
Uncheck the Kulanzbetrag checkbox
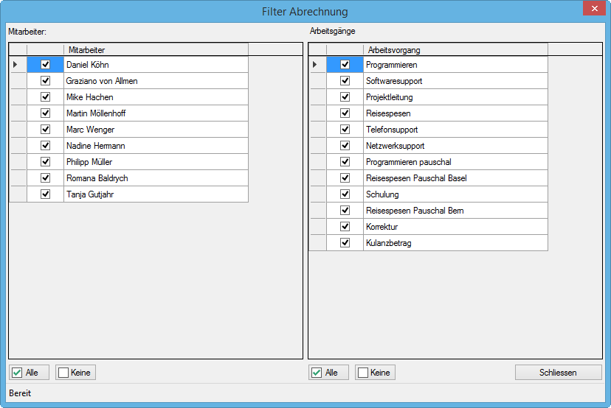tap(345, 243)
